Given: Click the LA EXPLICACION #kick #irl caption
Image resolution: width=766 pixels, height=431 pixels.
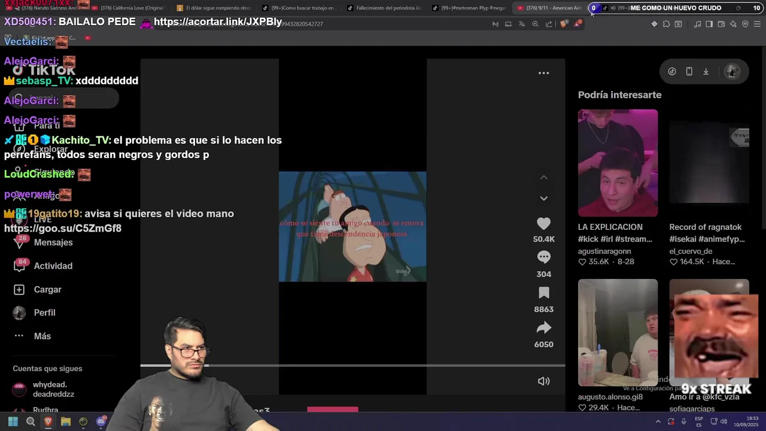Looking at the screenshot, I should point(615,233).
